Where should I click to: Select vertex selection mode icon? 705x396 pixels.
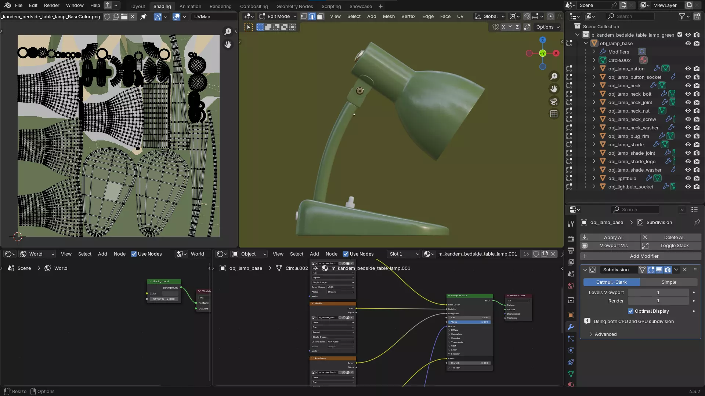[x=304, y=16]
